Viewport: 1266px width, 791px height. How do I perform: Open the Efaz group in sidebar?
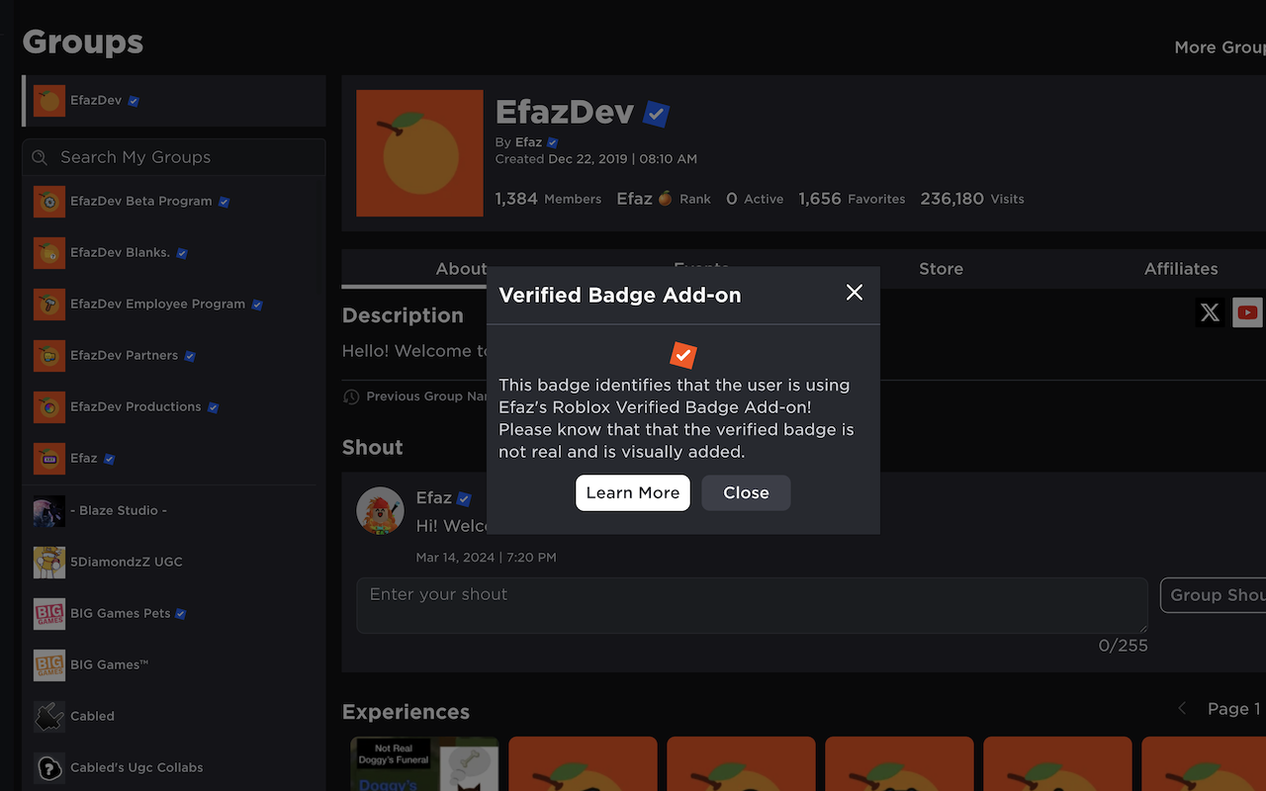174,458
